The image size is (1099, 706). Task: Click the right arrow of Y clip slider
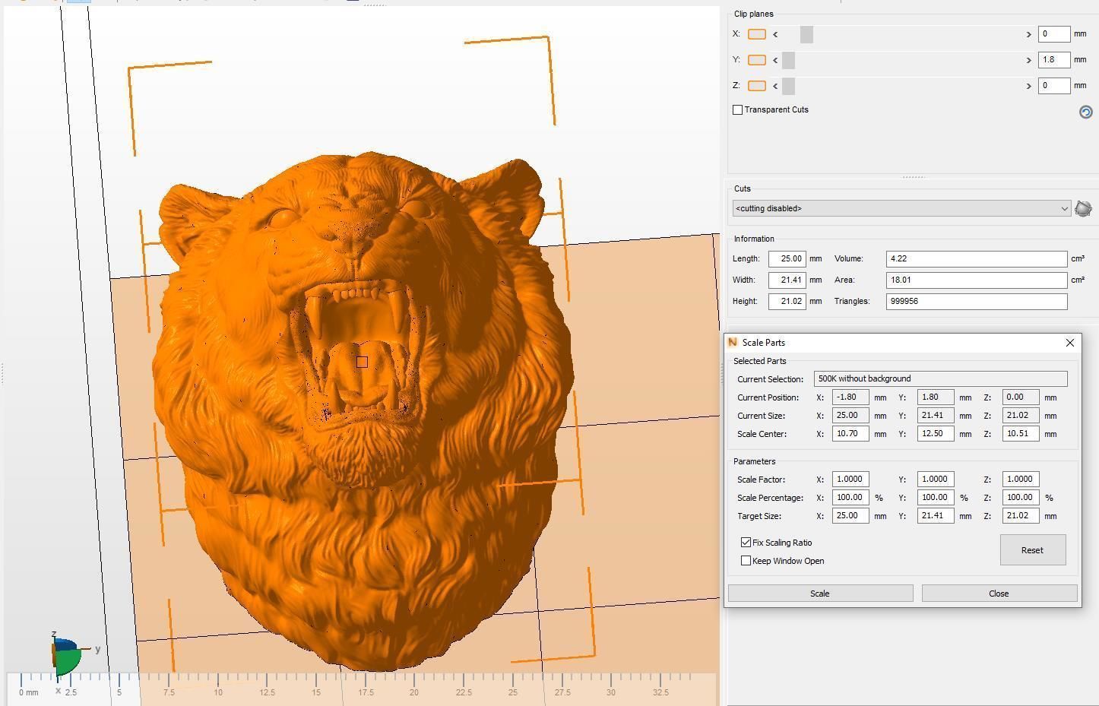pos(1028,60)
